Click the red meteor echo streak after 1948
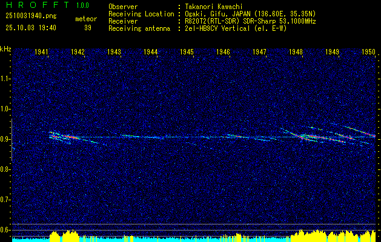Image resolution: width=381 pixels, height=242 pixels. coord(321,138)
